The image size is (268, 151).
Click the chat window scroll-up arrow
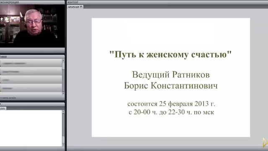point(63,112)
